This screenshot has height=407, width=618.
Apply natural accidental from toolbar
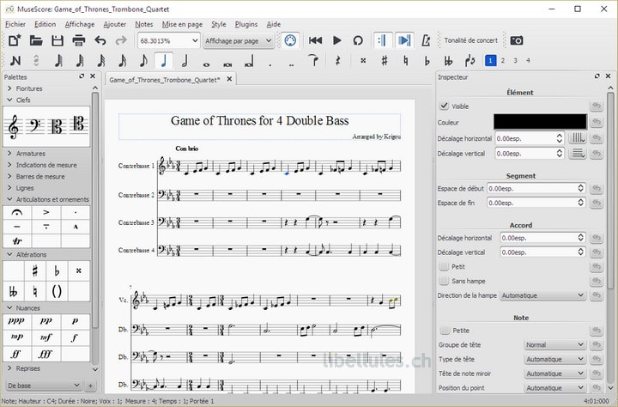tap(405, 61)
